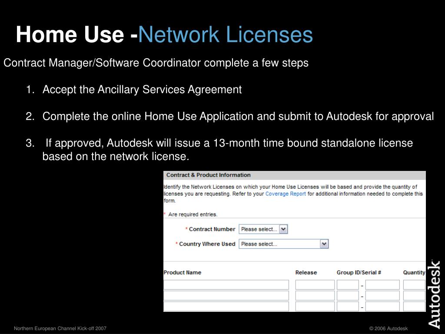
Task: Click the third row Quantity field
Action: click(x=414, y=307)
